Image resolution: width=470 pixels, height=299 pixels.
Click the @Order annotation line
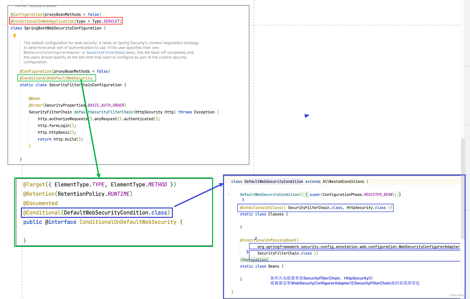click(77, 105)
